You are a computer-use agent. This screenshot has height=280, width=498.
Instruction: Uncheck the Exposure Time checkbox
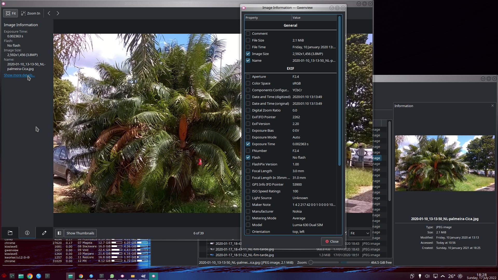point(248,144)
